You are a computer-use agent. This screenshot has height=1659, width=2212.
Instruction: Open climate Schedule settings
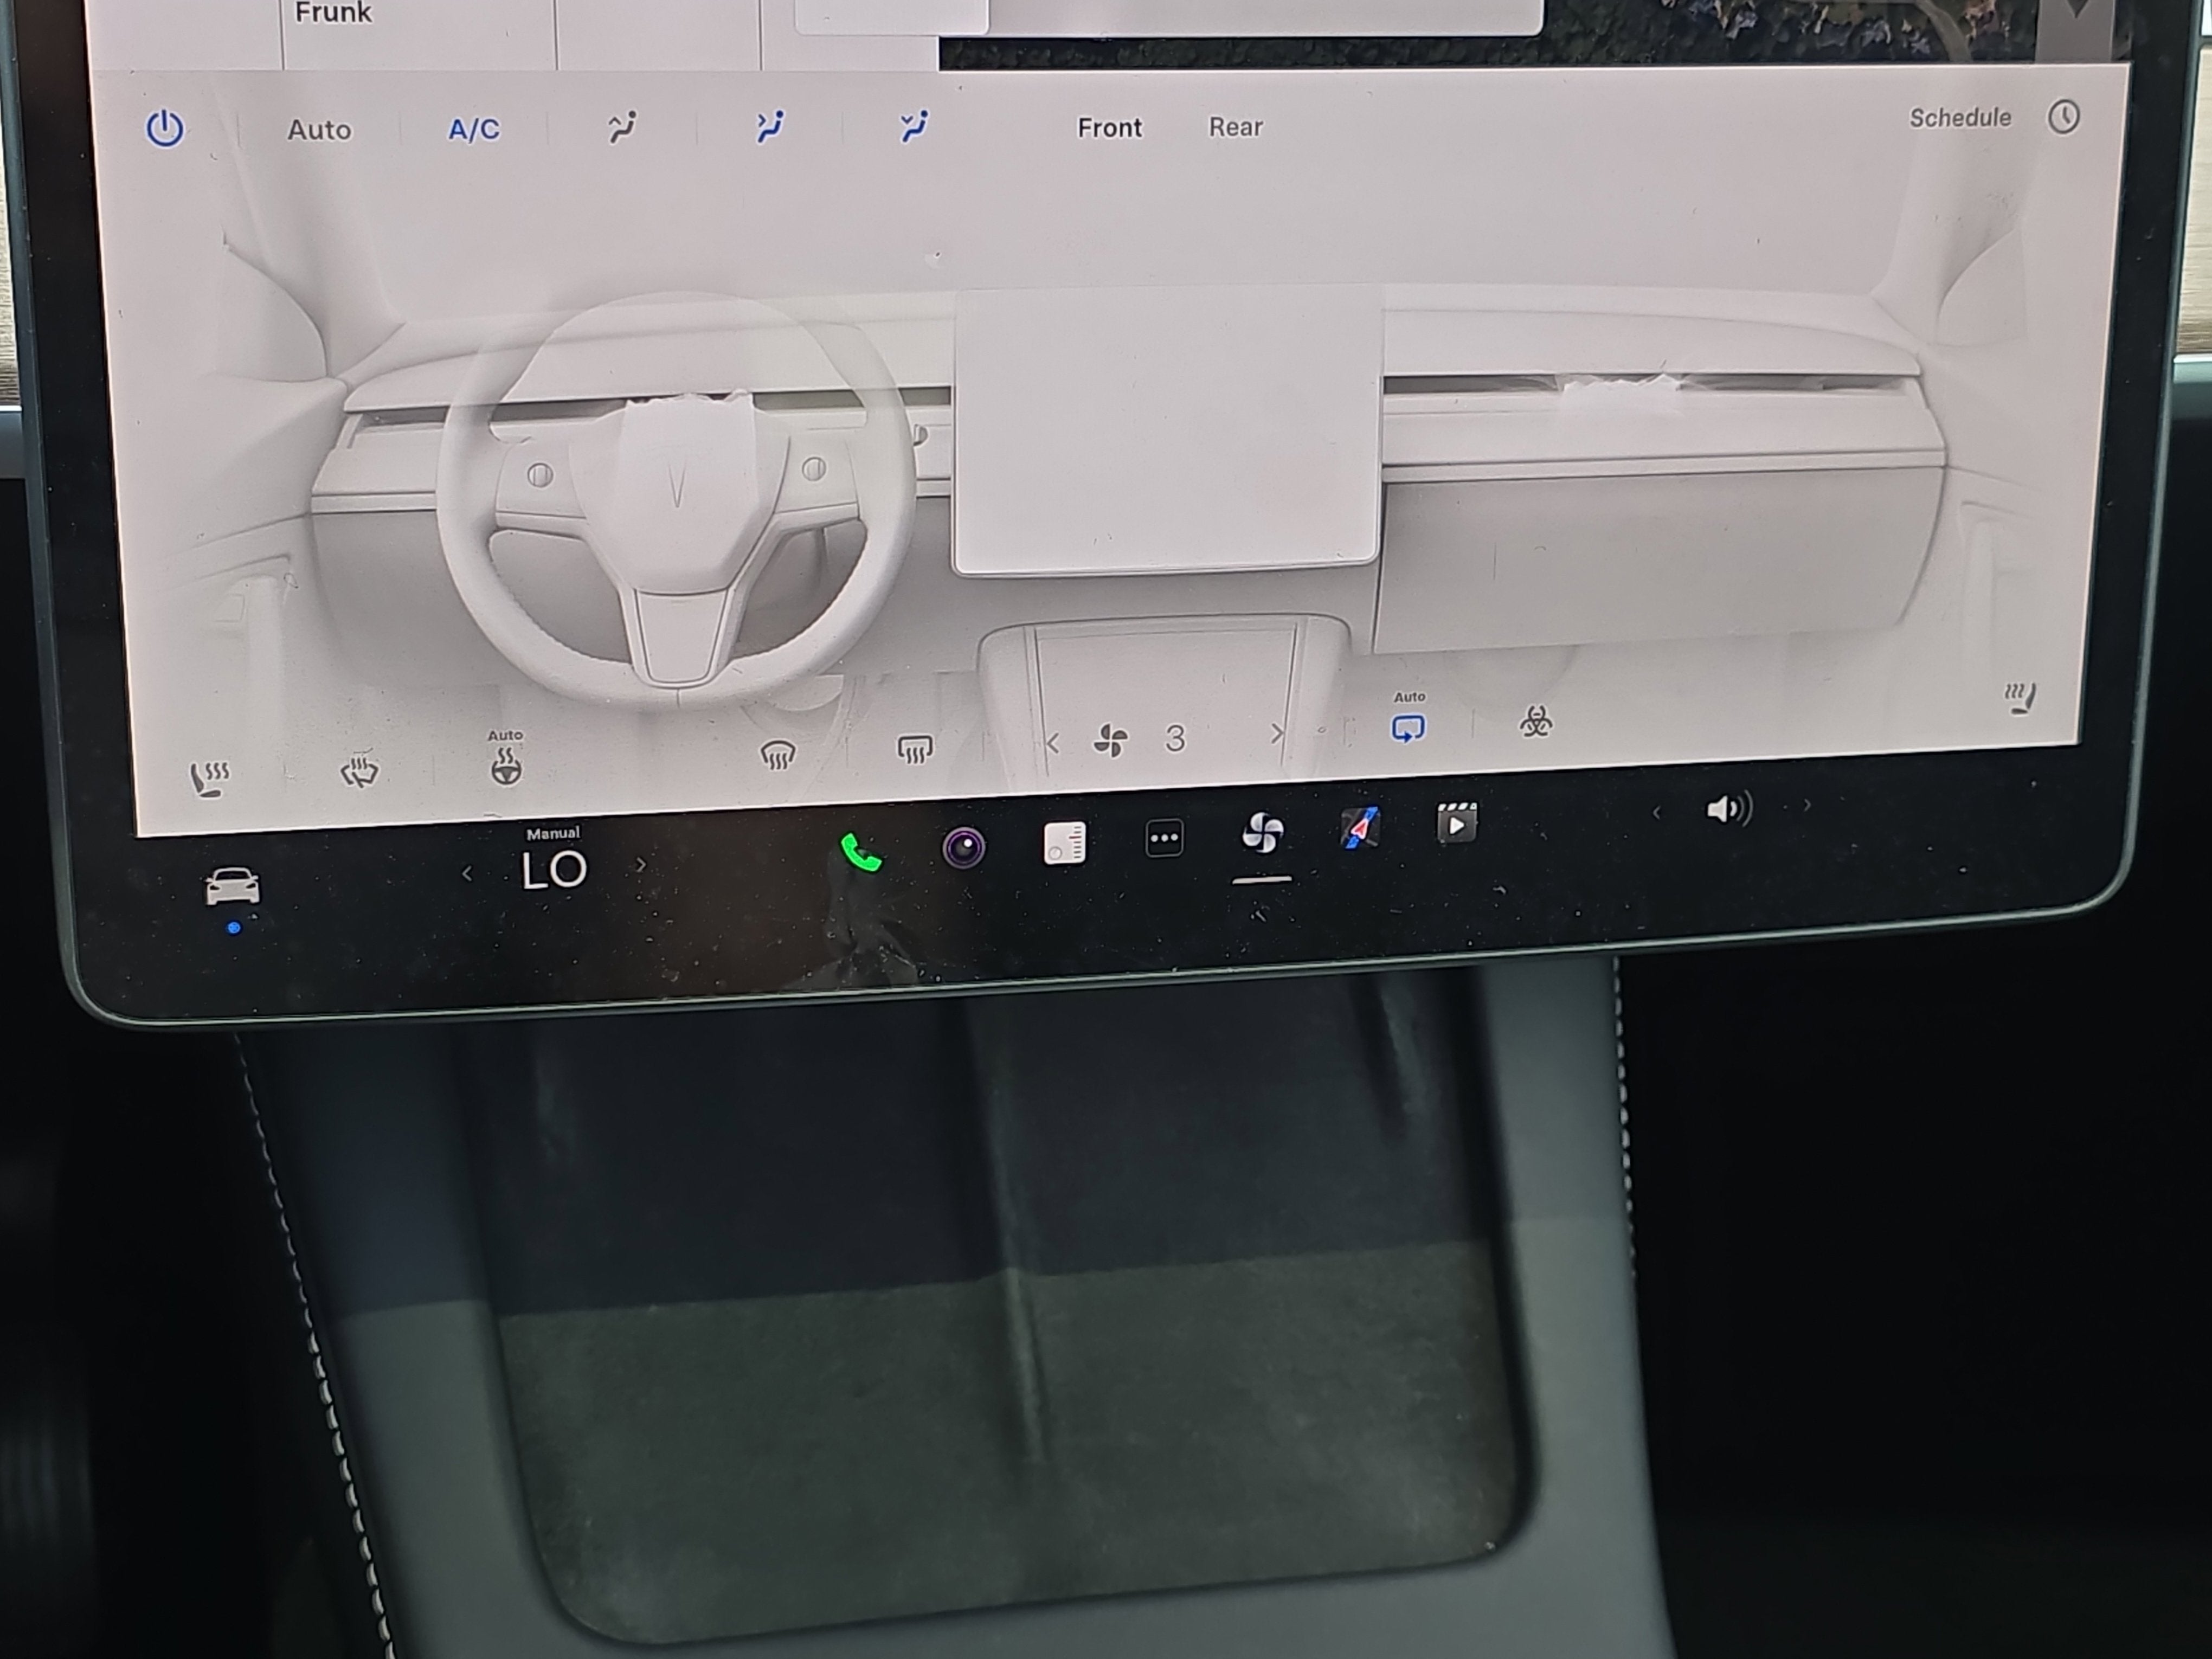tap(1960, 118)
